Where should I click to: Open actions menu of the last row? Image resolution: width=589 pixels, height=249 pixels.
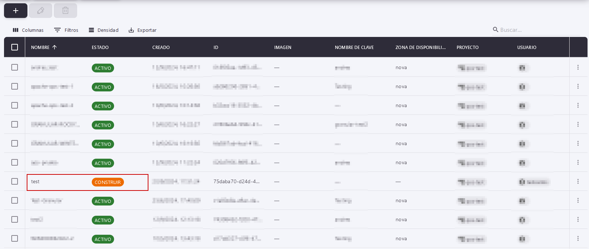(x=578, y=238)
